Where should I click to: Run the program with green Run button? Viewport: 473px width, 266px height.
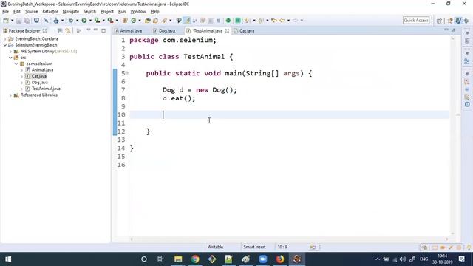point(84,21)
